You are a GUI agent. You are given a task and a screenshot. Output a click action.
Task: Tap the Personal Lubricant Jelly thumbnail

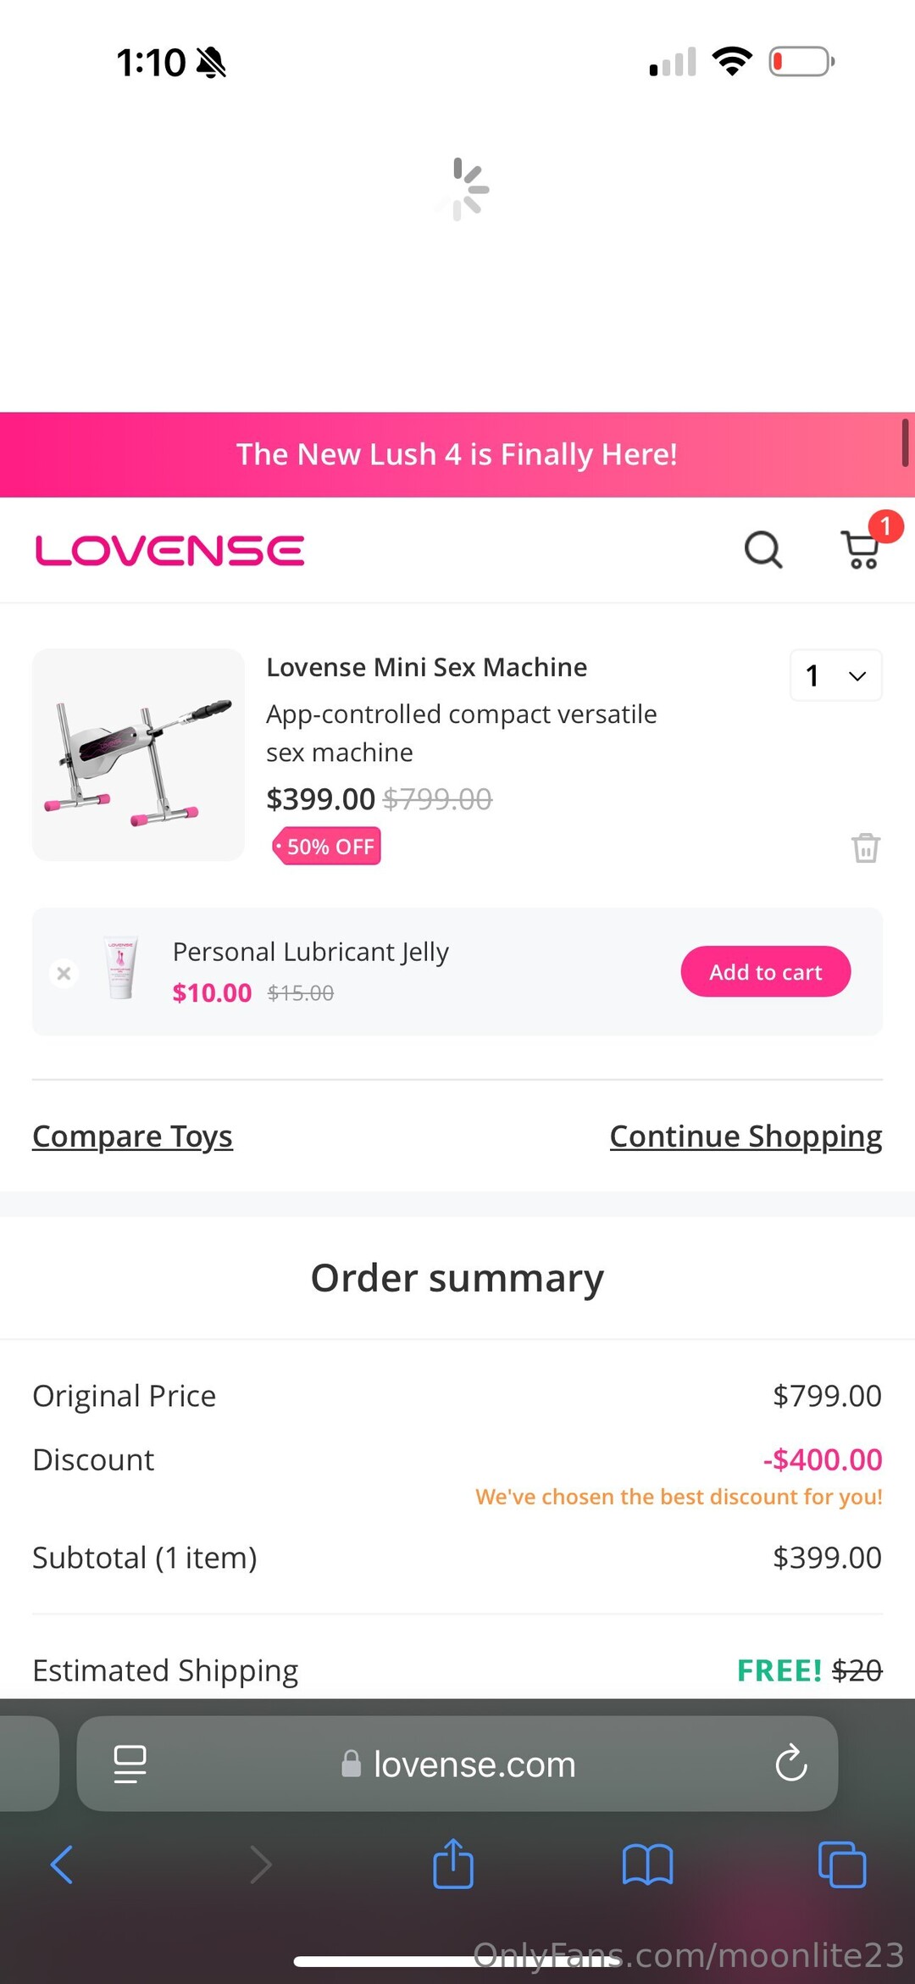[x=120, y=968]
